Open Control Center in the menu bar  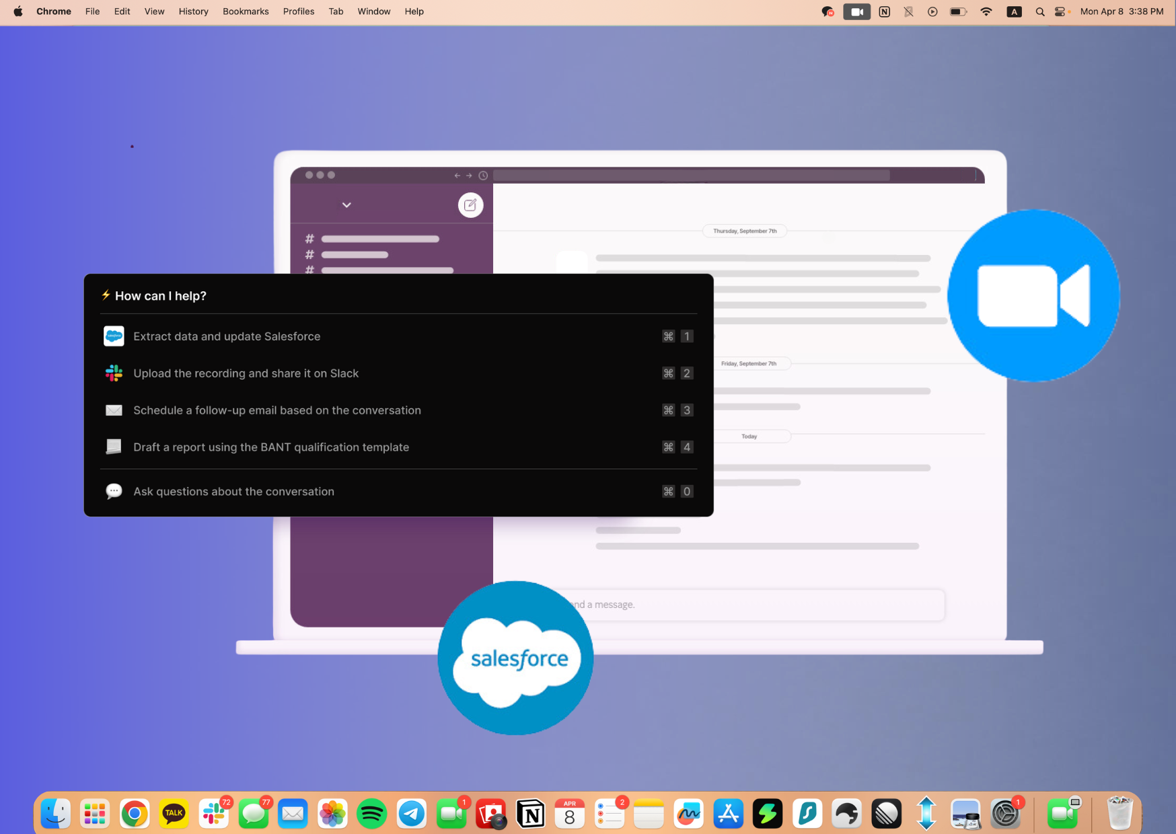[x=1061, y=11]
